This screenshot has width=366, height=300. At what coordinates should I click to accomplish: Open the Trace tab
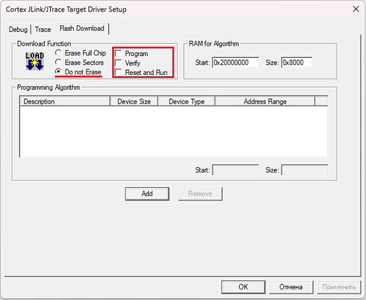click(x=43, y=29)
